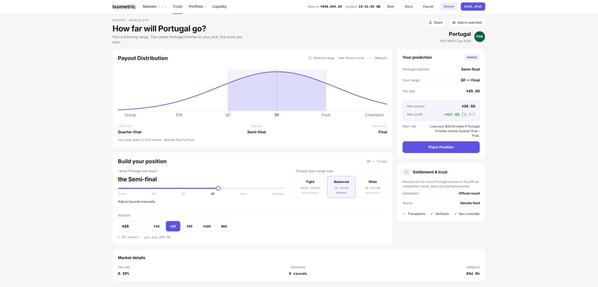Click the Max payout $92.50 value
This screenshot has height=287, width=598.
pos(468,106)
